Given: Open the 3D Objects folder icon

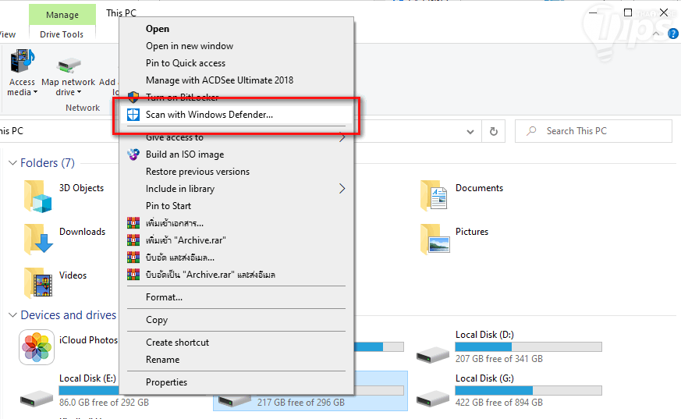Looking at the screenshot, I should tap(37, 196).
